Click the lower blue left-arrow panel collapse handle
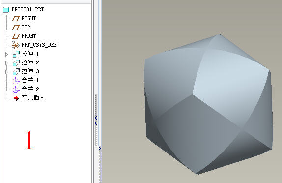 tap(96, 123)
